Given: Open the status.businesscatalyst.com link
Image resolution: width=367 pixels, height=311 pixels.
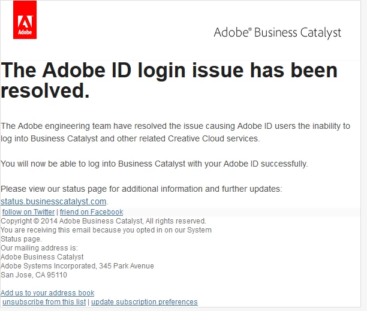Looking at the screenshot, I should 53,201.
